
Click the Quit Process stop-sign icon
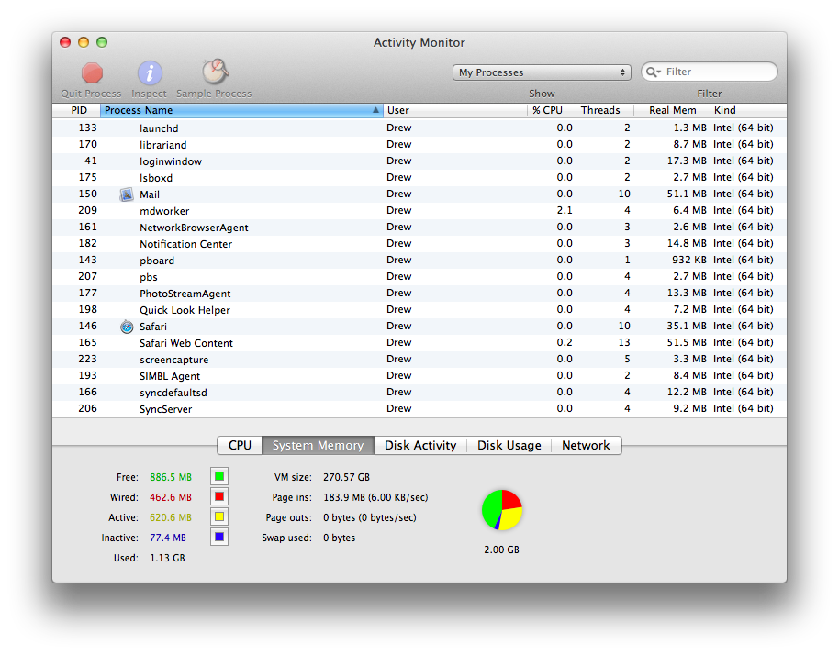[x=92, y=72]
